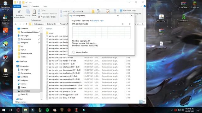Click Copiar ruta de acceso
The width and height of the screenshot is (202, 113).
48,13
